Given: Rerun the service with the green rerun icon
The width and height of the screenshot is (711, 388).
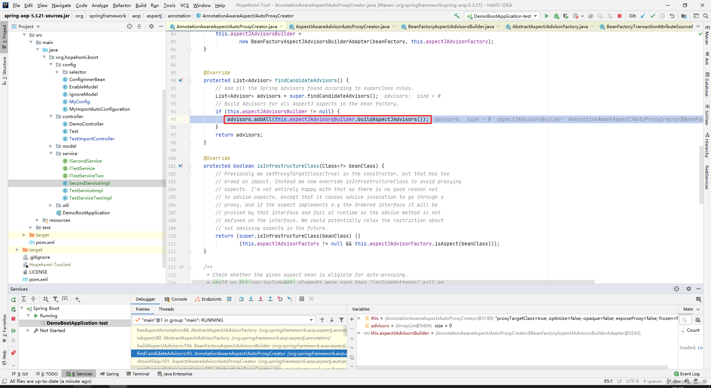Looking at the screenshot, I should pos(13,300).
